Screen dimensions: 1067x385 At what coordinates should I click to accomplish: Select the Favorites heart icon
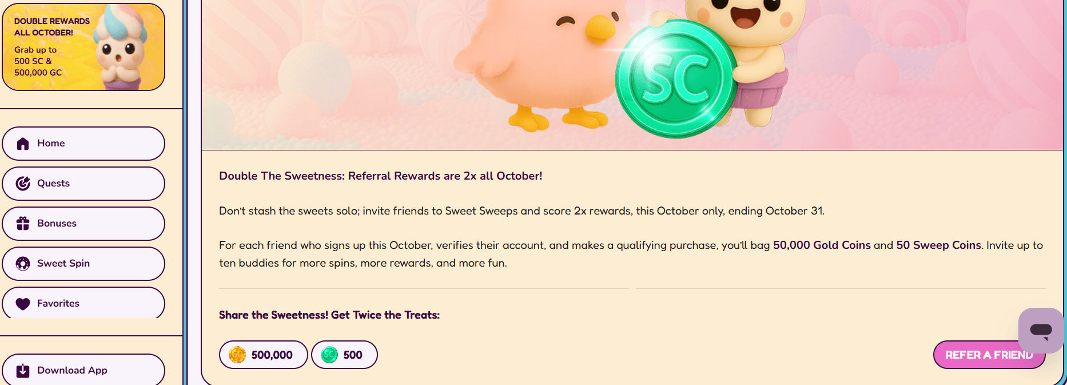point(22,303)
